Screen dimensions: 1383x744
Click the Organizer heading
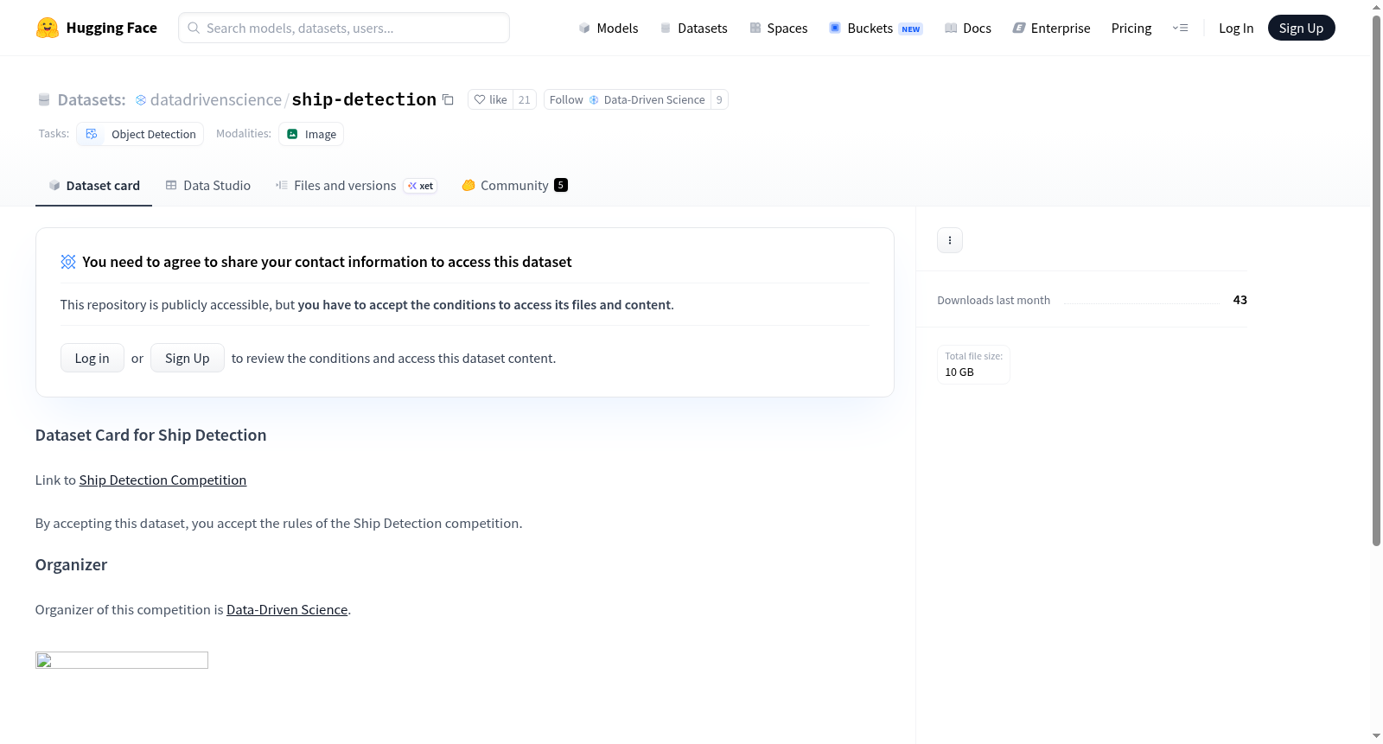point(72,565)
